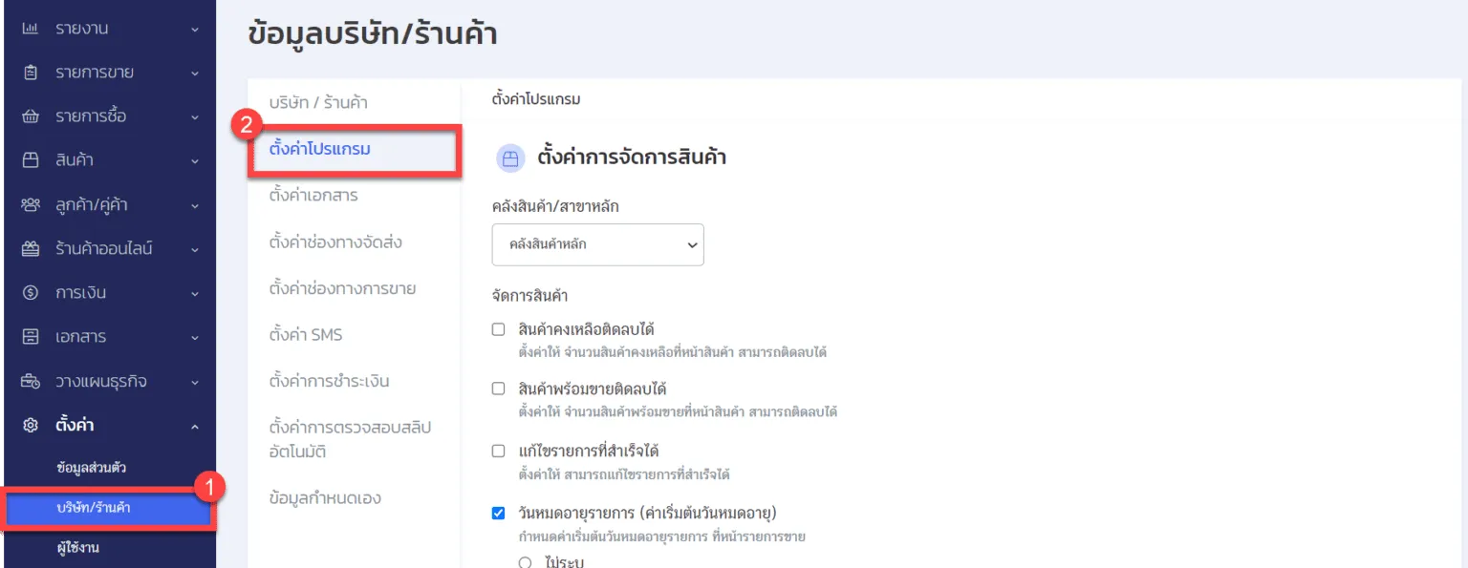Click the sales list clipboard icon
This screenshot has width=1468, height=568.
(30, 73)
